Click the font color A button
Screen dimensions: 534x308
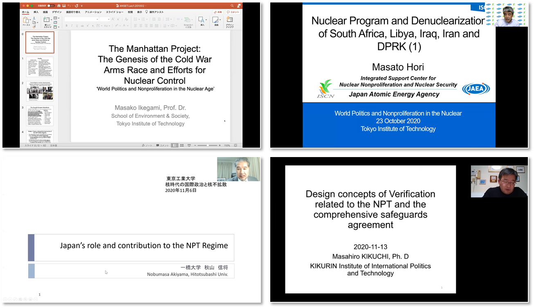pos(124,25)
